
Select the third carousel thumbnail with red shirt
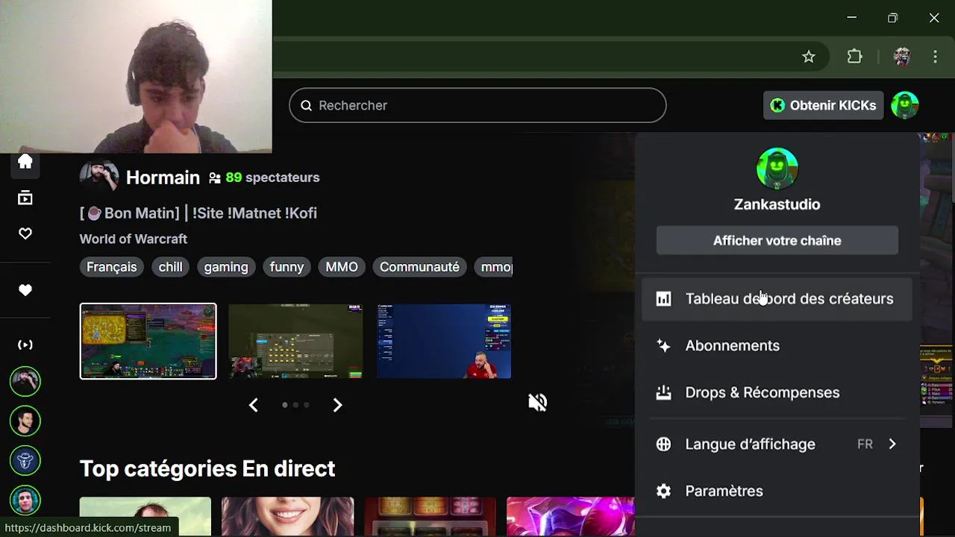tap(444, 341)
